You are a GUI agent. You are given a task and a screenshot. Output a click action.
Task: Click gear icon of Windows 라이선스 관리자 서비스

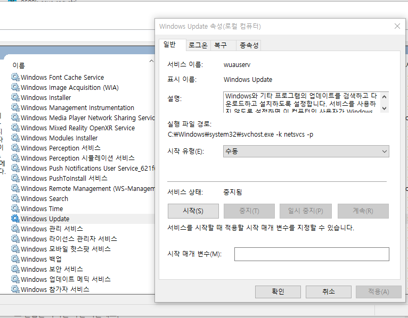click(15, 239)
